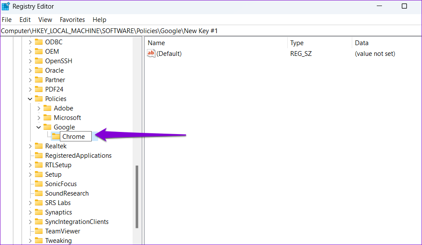Select the SoundResearch key label

pos(67,193)
